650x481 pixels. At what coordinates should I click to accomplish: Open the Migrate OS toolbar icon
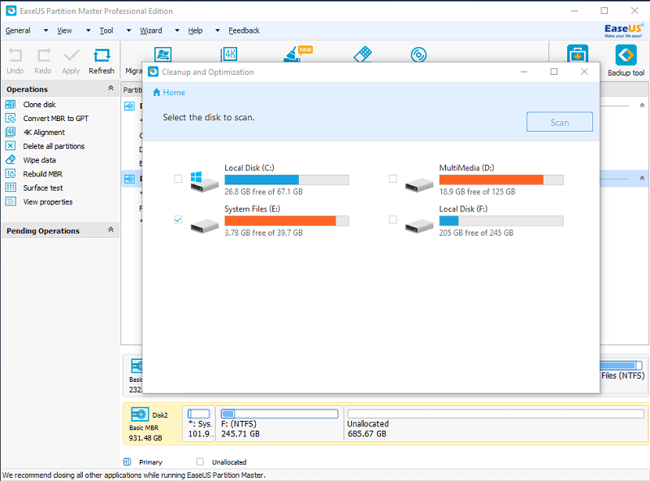tap(162, 54)
